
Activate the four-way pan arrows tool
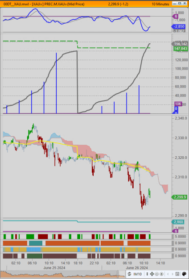[x=152, y=274]
